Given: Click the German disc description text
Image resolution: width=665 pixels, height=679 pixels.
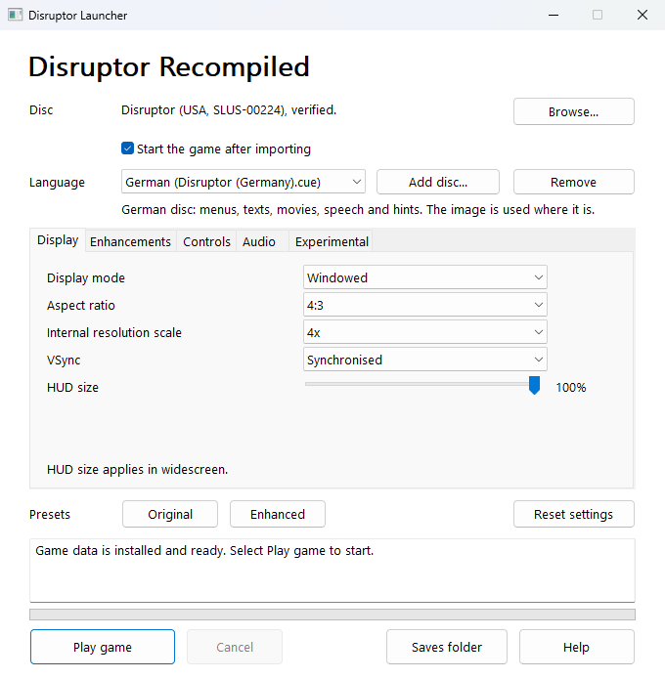Looking at the screenshot, I should point(358,210).
